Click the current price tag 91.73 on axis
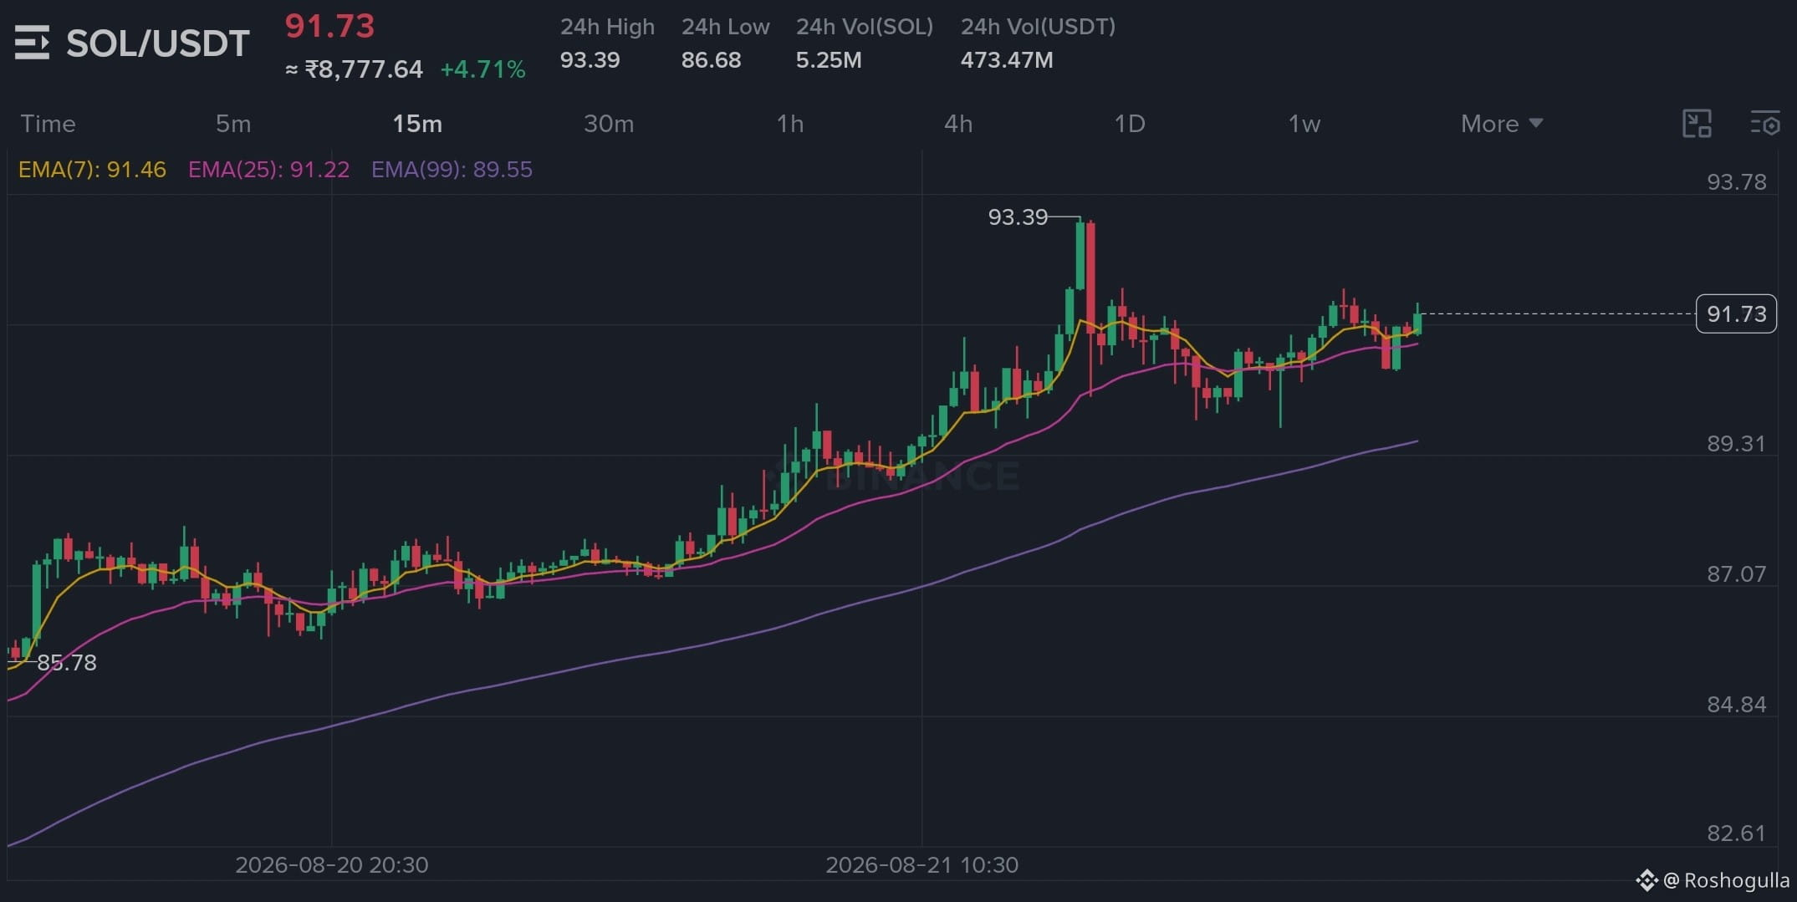Image resolution: width=1797 pixels, height=902 pixels. (1736, 314)
